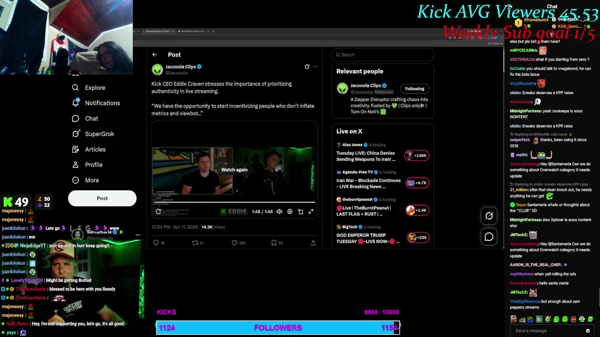Click the Following button for Jacooola Clips
The height and width of the screenshot is (337, 600).
point(415,89)
